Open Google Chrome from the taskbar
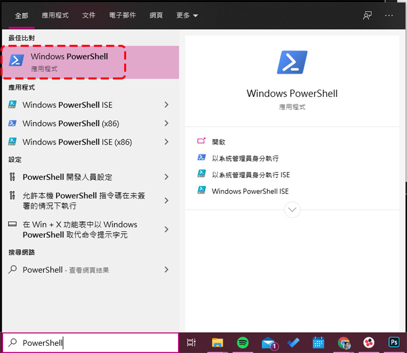This screenshot has width=407, height=353. tap(344, 343)
